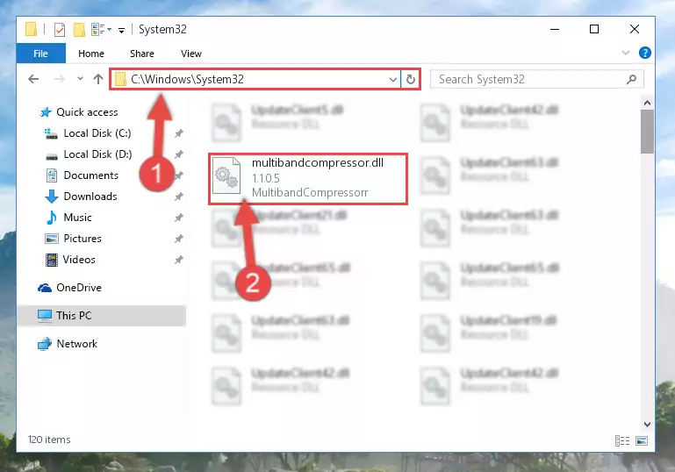The image size is (675, 472).
Task: Click the Quick access star icon
Action: [x=46, y=112]
